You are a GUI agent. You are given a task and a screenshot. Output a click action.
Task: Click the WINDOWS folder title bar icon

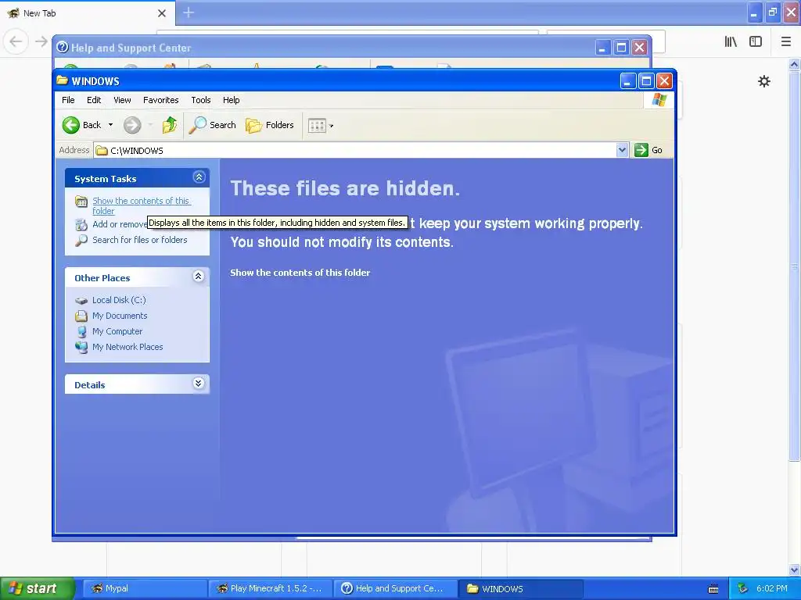click(x=63, y=80)
